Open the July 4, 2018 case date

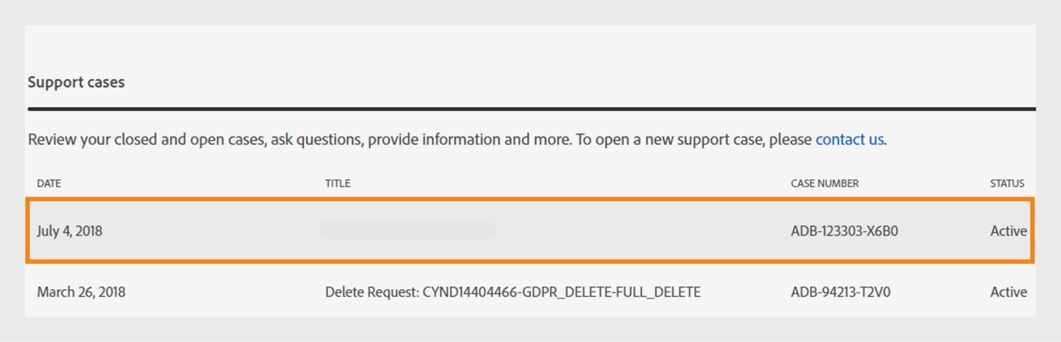[x=69, y=231]
